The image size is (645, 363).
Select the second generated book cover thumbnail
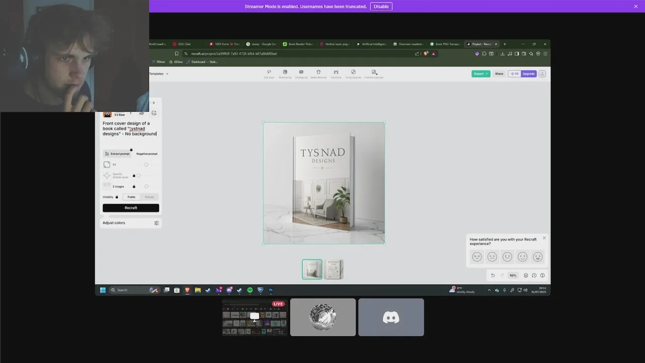334,269
